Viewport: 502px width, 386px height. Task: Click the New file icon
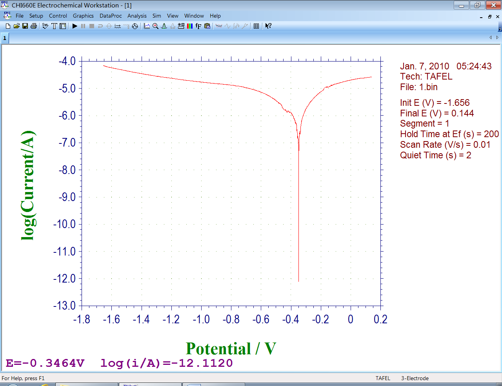[x=8, y=26]
